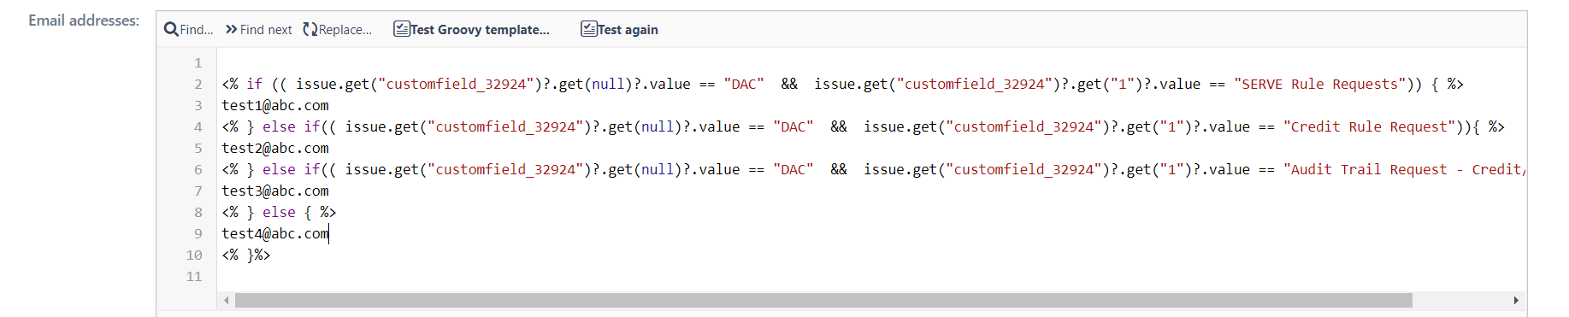Place cursor on test1@abc.com line
The image size is (1569, 317).
275,105
